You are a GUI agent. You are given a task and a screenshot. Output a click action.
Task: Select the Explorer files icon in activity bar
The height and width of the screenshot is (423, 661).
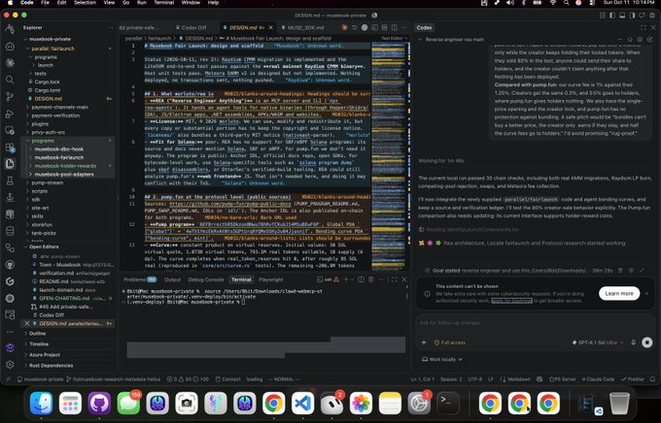coord(10,164)
